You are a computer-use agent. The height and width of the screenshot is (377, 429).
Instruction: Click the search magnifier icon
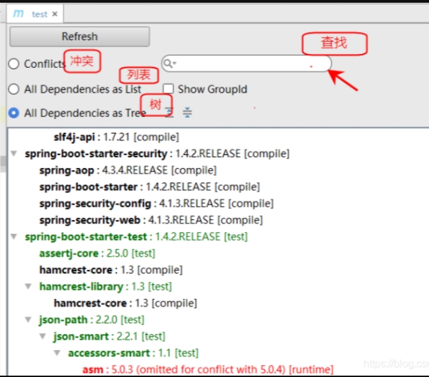(x=169, y=64)
